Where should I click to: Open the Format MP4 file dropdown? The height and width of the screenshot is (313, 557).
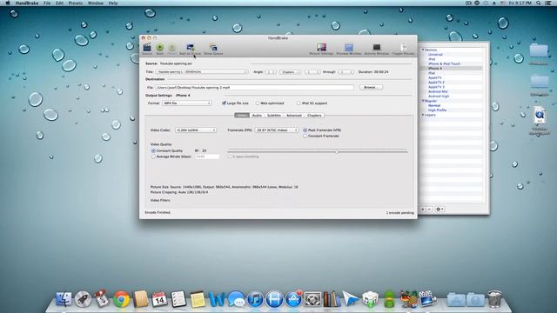tap(187, 103)
